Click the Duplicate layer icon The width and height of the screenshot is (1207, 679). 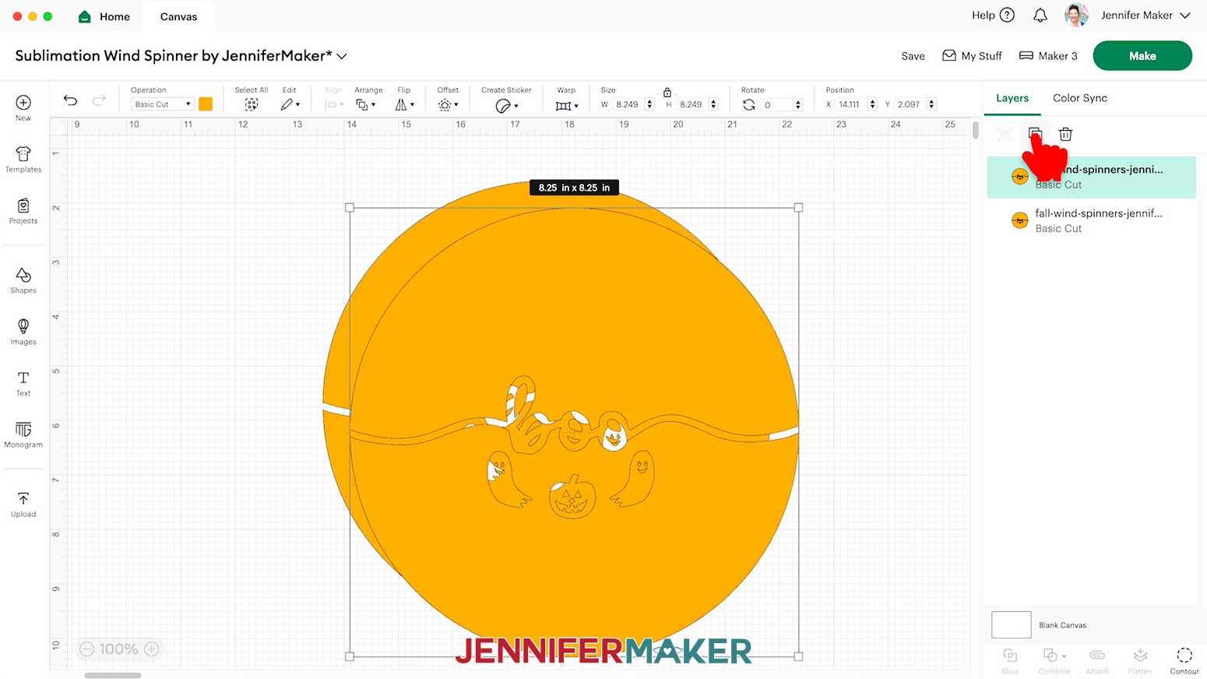click(x=1035, y=134)
